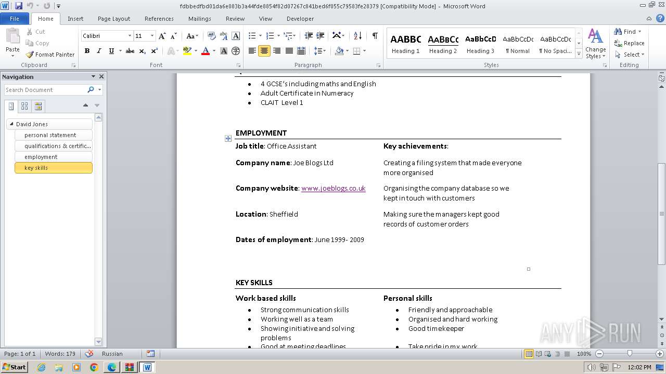This screenshot has height=374, width=666.
Task: Apply numbered list
Action: coord(270,35)
